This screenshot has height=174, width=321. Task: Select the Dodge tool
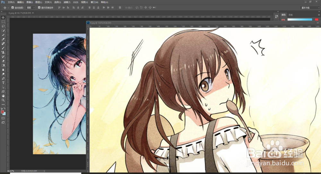(3, 74)
